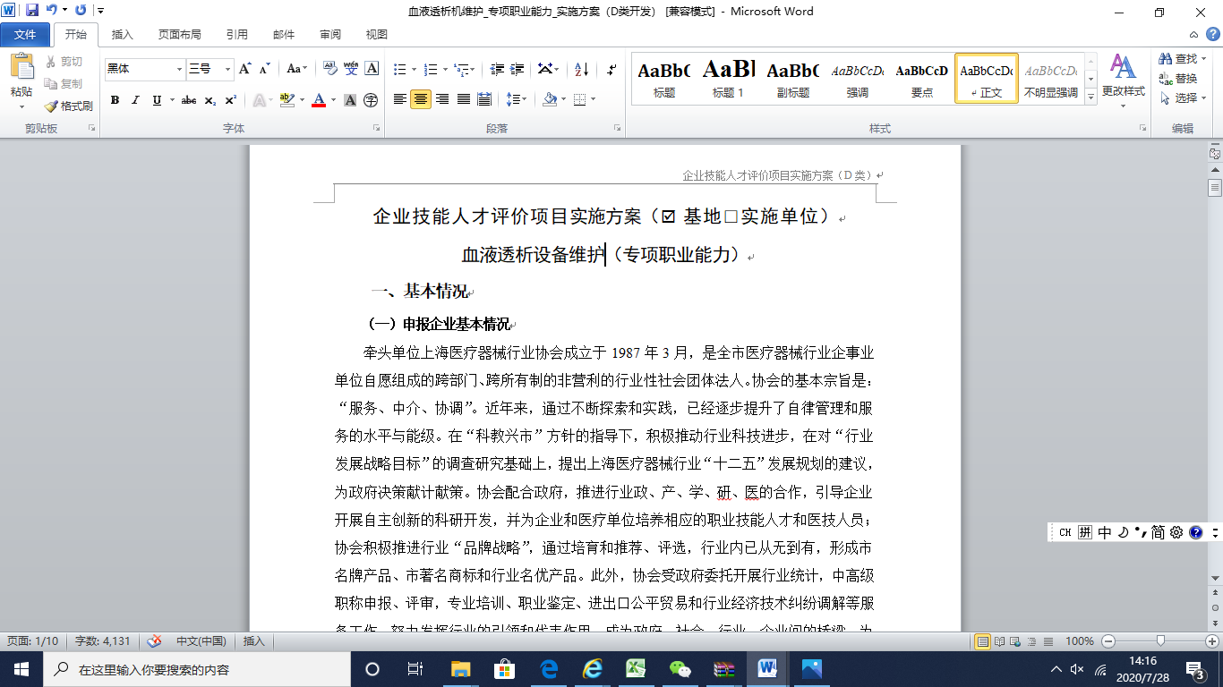Open the 页面布局 (Page Layout) tab

tap(179, 35)
